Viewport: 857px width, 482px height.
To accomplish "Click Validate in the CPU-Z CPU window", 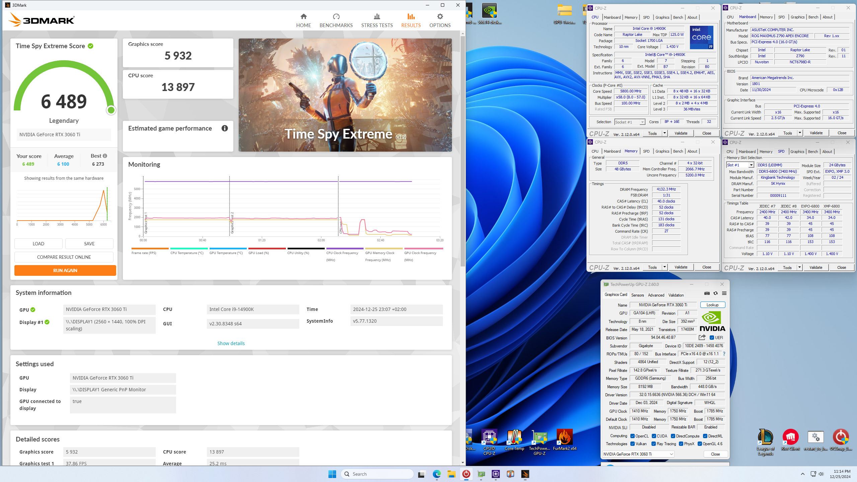I will point(681,133).
